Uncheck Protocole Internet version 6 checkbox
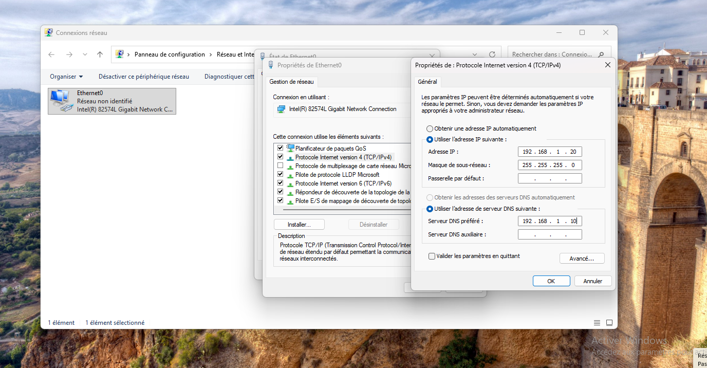Screen dimensions: 707x368 click(280, 183)
